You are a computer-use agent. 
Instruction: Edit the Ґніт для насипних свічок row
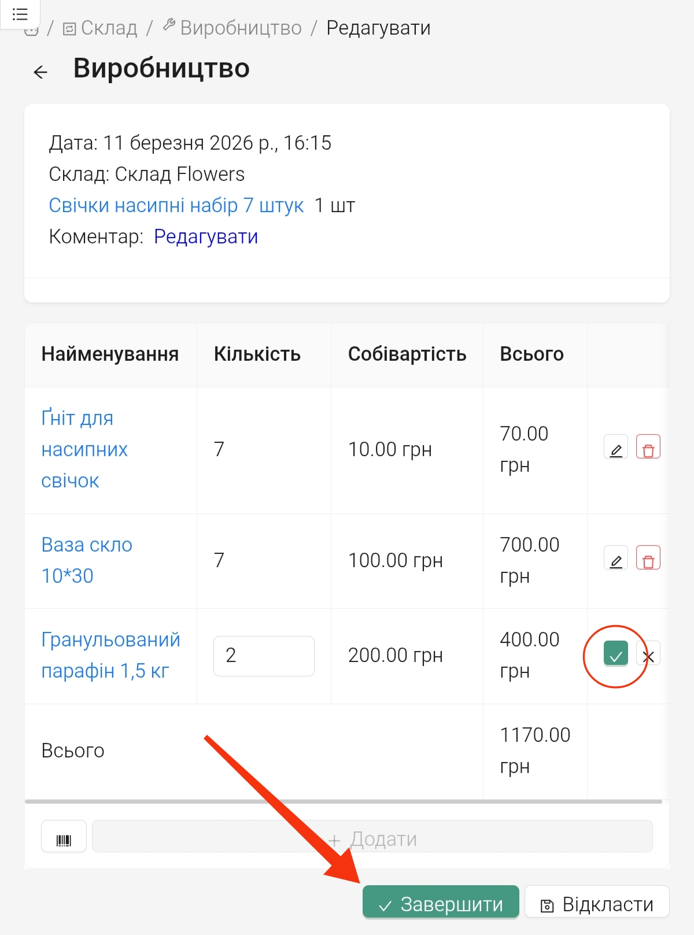point(616,447)
